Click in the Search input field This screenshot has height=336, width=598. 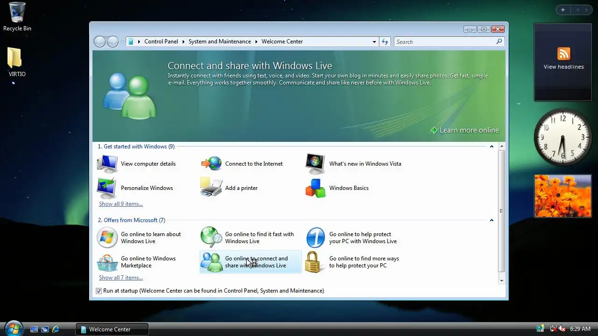coord(445,42)
